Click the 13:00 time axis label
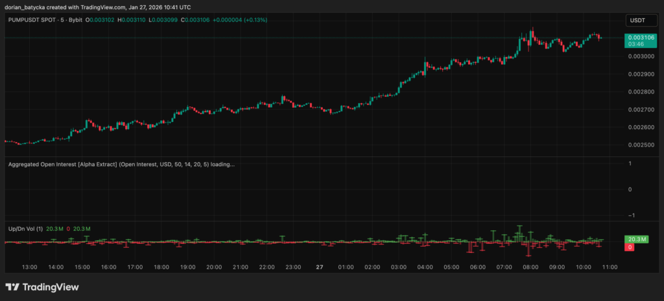 [29, 267]
